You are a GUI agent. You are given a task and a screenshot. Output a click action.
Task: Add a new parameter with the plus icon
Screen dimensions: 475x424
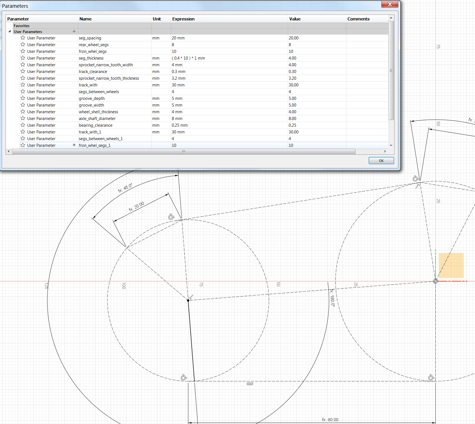(x=74, y=31)
